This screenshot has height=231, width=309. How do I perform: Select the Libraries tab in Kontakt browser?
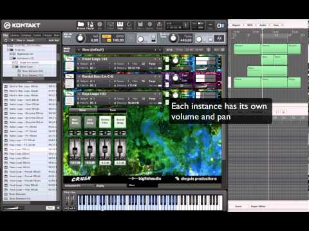click(15, 35)
